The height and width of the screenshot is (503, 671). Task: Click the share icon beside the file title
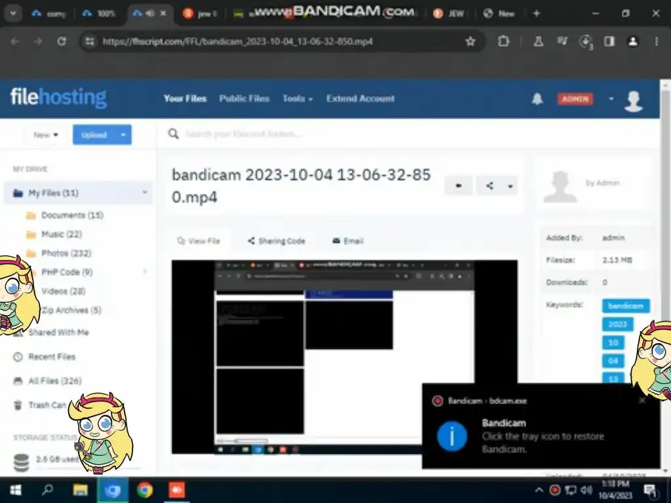pyautogui.click(x=490, y=185)
